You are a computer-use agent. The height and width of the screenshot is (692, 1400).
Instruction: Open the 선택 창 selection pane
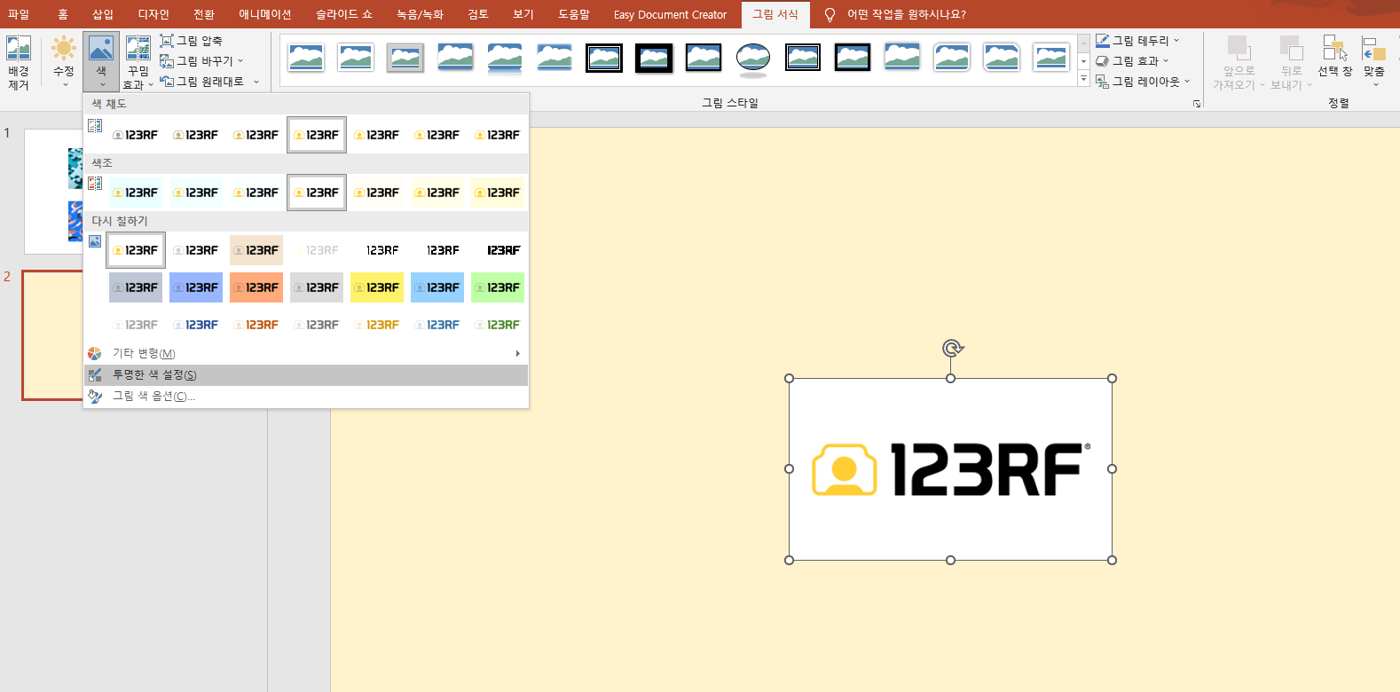point(1334,57)
